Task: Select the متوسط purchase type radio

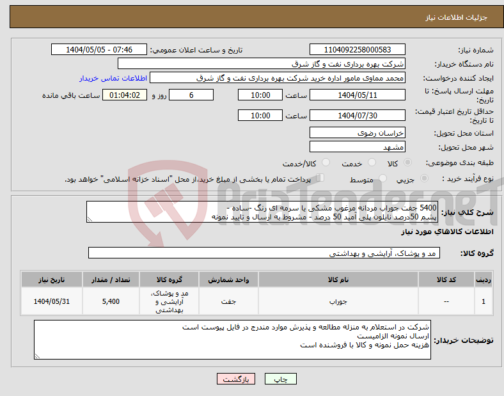Action: coord(383,178)
